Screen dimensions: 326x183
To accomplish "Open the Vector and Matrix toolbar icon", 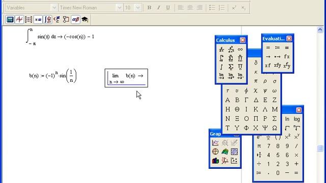I will (x=29, y=19).
